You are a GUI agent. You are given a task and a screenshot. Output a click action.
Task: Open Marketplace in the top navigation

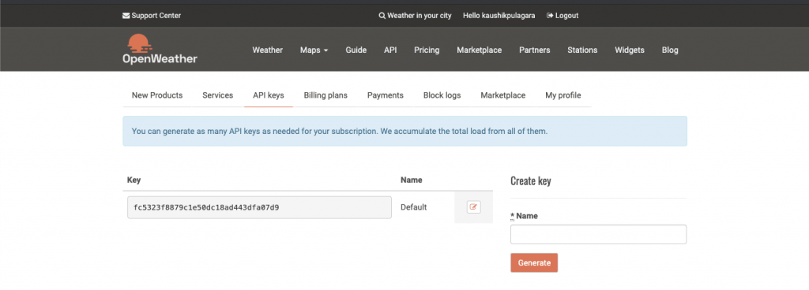point(480,50)
